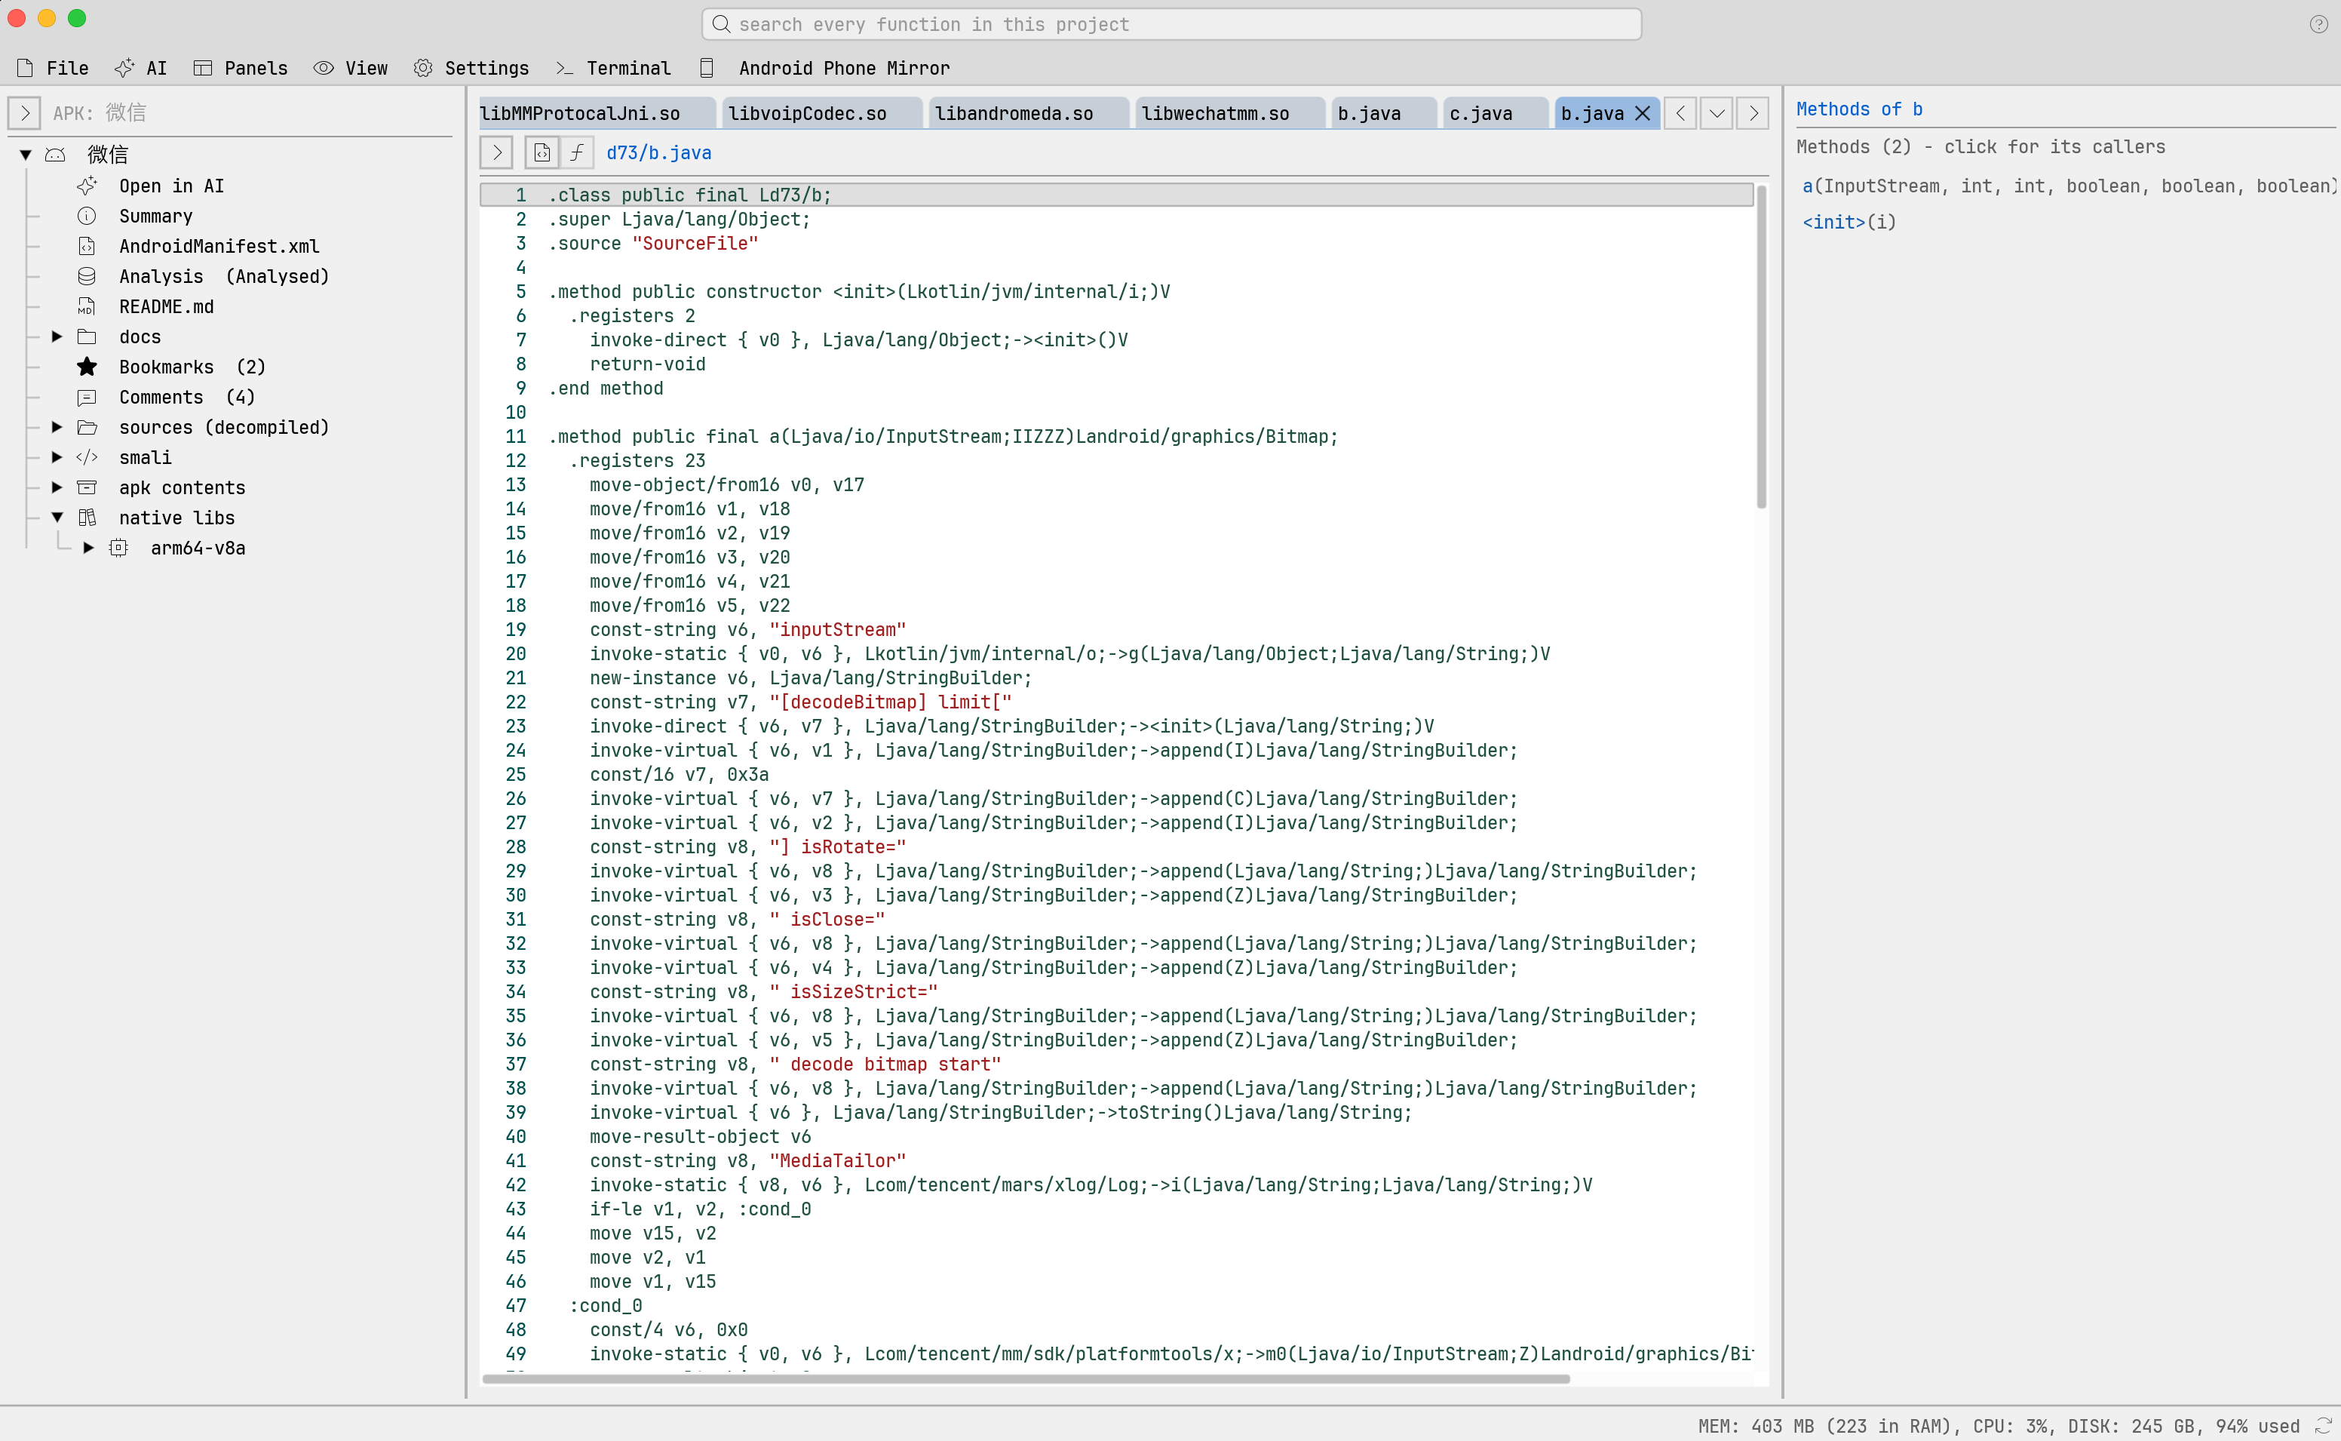Click the smali code brackets icon
Image resolution: width=2341 pixels, height=1441 pixels.
[x=87, y=457]
